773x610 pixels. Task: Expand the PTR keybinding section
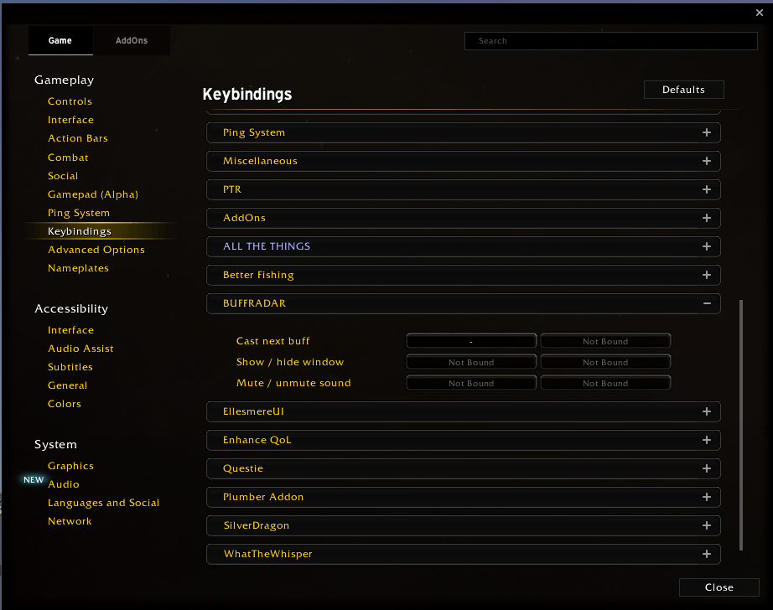click(x=464, y=189)
